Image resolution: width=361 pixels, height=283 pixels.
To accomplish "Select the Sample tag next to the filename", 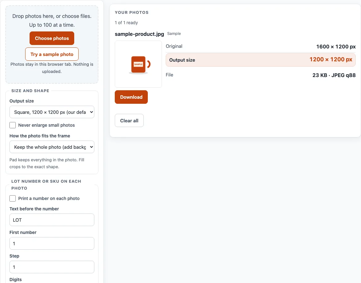I will tap(174, 34).
